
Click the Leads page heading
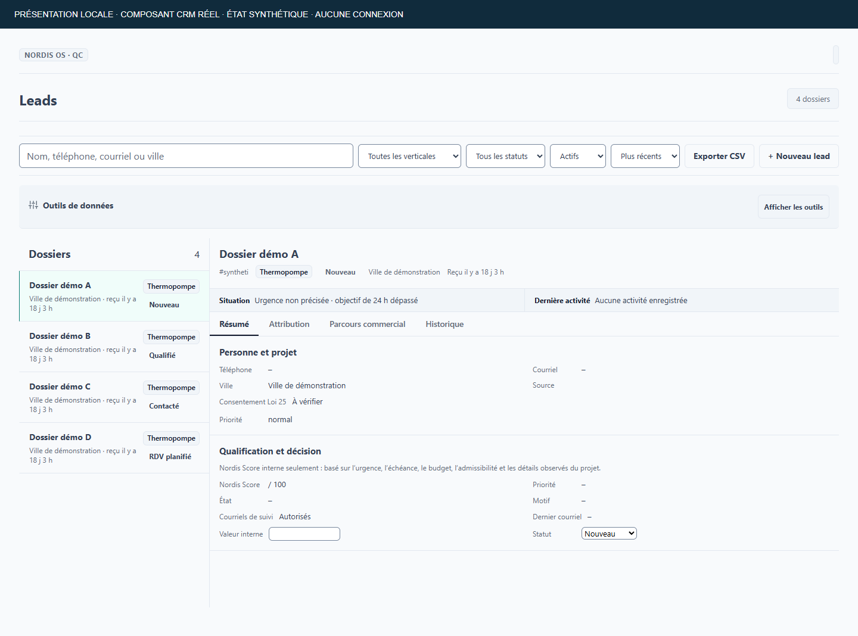(x=38, y=101)
